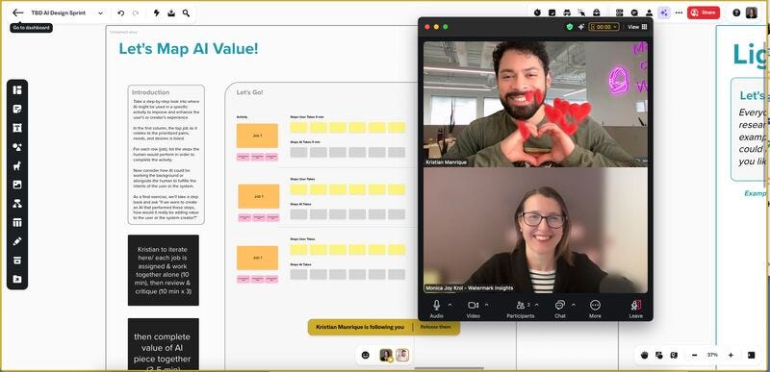This screenshot has height=372, width=770.
Task: Toggle private mode incognito icon
Action: click(x=567, y=13)
